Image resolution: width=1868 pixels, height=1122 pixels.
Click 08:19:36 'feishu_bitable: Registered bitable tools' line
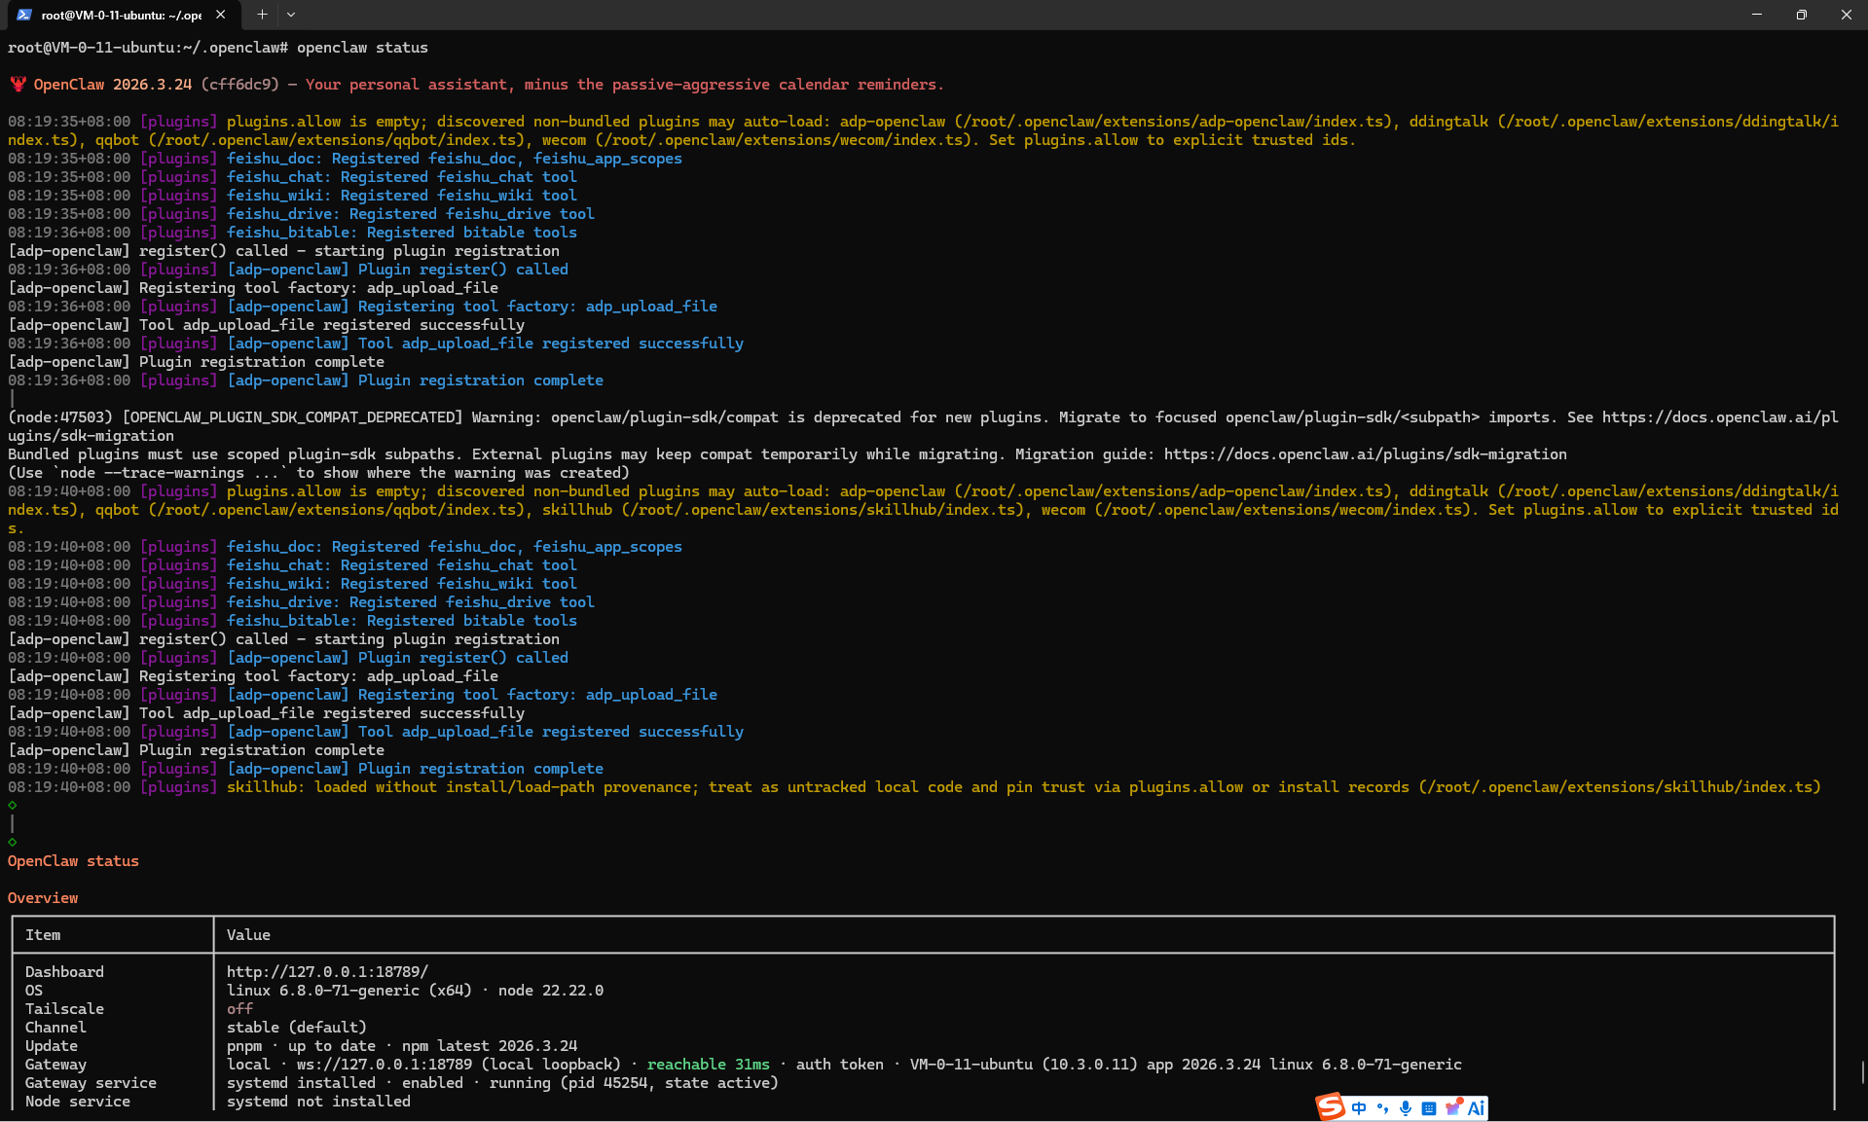point(293,233)
